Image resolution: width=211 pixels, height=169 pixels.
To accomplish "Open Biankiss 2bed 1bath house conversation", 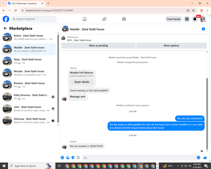I will click(x=28, y=85).
